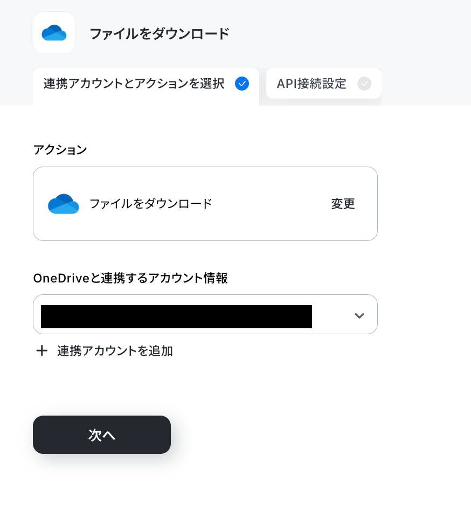
Task: Proceed with the 次へ button
Action: pyautogui.click(x=102, y=435)
